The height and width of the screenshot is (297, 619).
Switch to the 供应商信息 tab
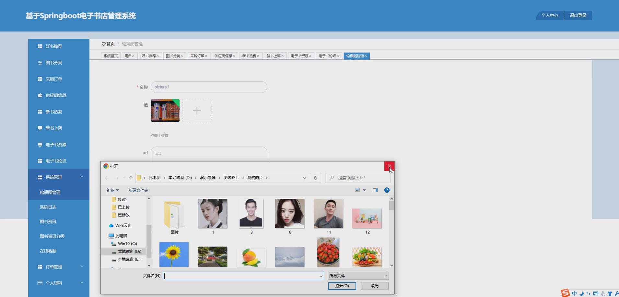pyautogui.click(x=223, y=56)
